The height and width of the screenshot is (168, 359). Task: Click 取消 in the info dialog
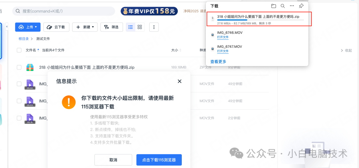tap(113, 160)
